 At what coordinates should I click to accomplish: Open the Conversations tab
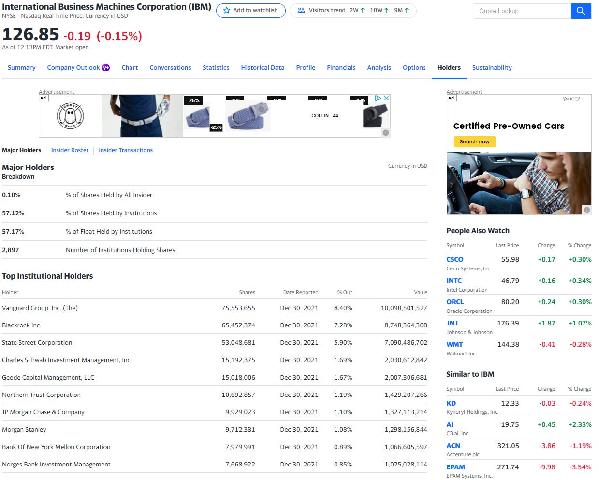point(170,68)
